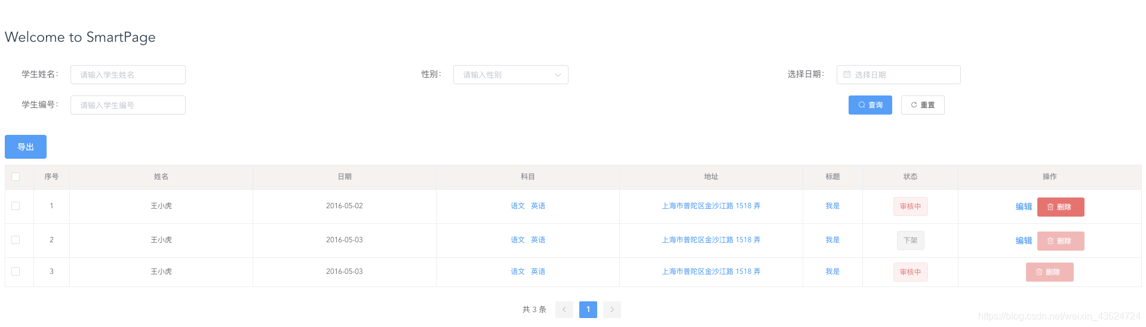Image resolution: width=1146 pixels, height=327 pixels.
Task: Delete row 1 with 删除 button
Action: [1060, 207]
